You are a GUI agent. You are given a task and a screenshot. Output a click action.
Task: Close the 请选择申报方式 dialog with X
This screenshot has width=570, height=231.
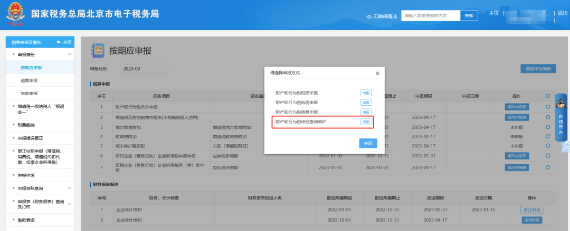377,73
